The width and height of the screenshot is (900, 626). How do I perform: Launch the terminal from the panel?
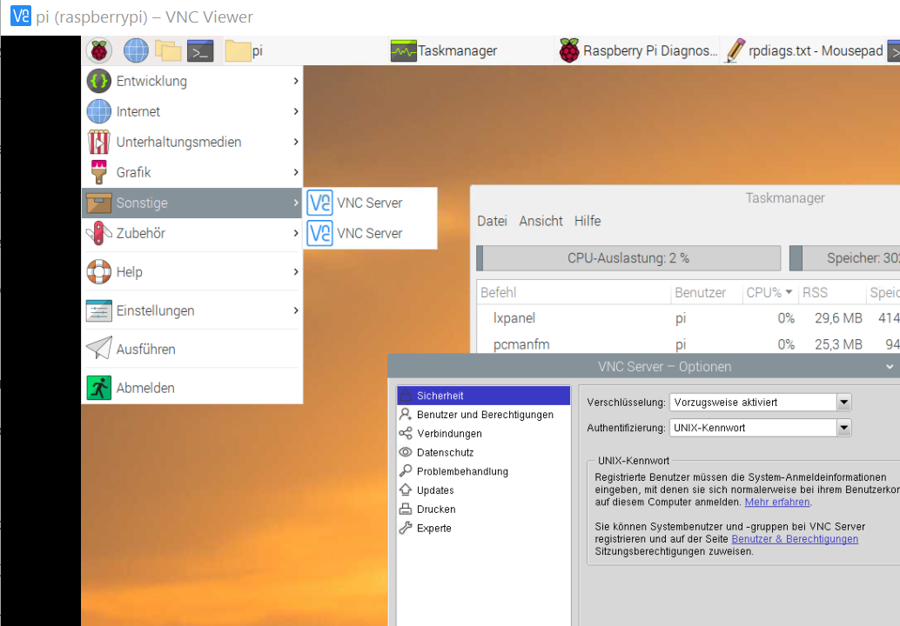200,50
